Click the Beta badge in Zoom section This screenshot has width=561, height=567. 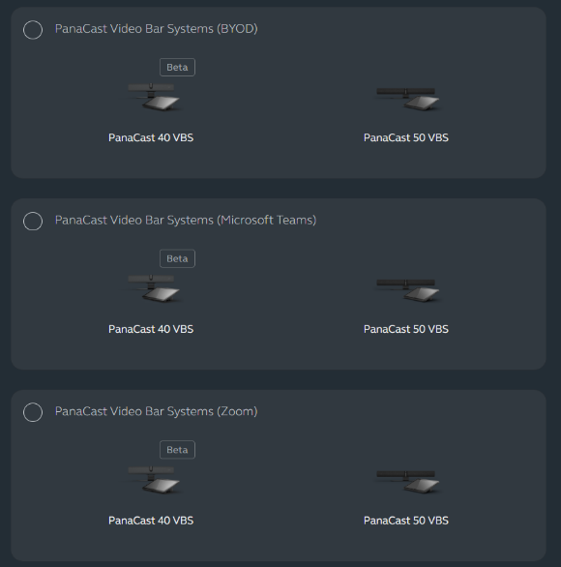(x=177, y=450)
